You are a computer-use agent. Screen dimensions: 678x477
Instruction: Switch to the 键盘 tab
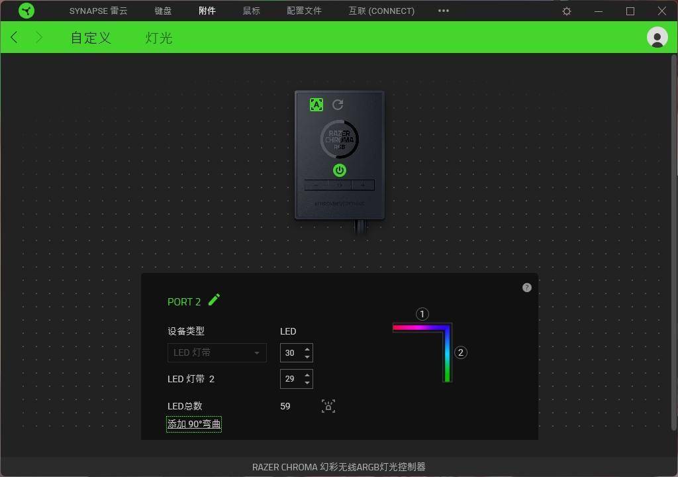click(x=163, y=11)
